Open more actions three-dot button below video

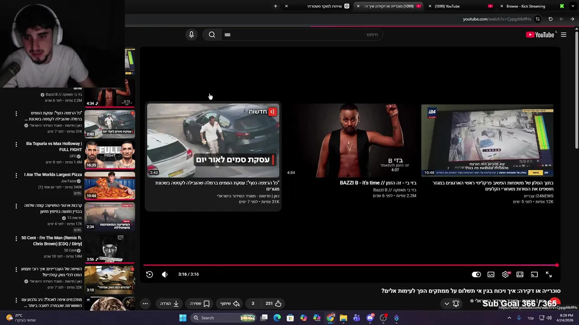145,303
